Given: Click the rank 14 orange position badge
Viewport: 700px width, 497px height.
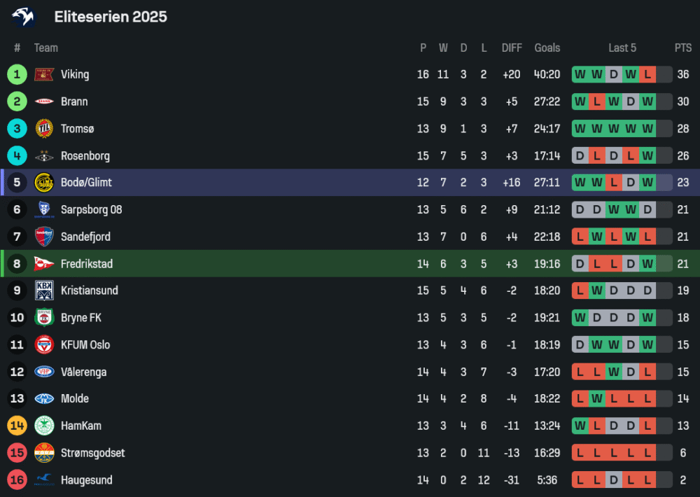Looking at the screenshot, I should 17,426.
